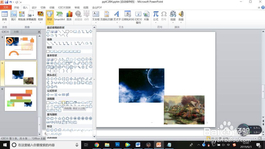Select flowchart predefined process shape

[x=63, y=103]
